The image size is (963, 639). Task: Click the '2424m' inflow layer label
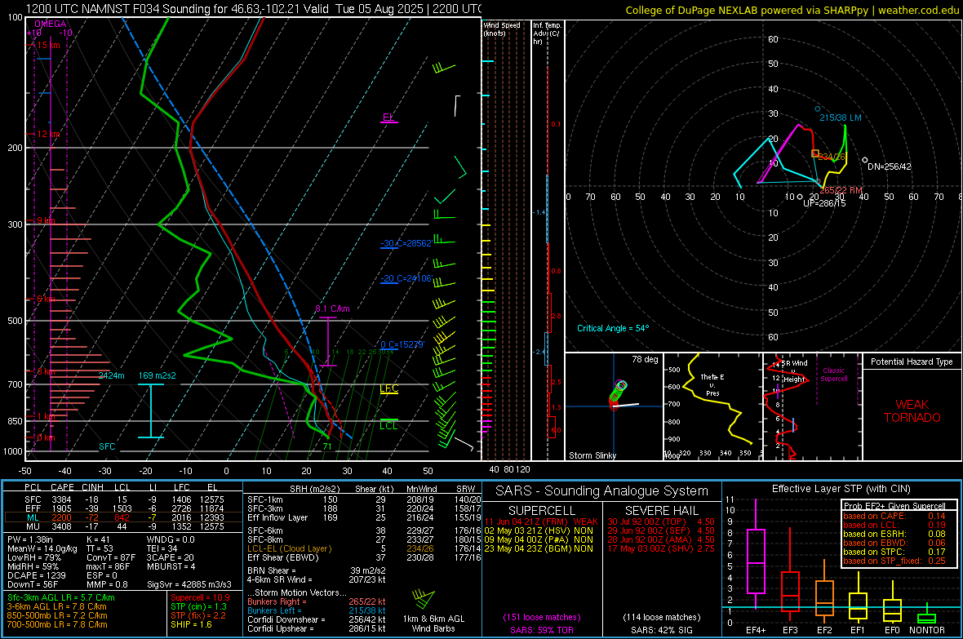[x=111, y=375]
